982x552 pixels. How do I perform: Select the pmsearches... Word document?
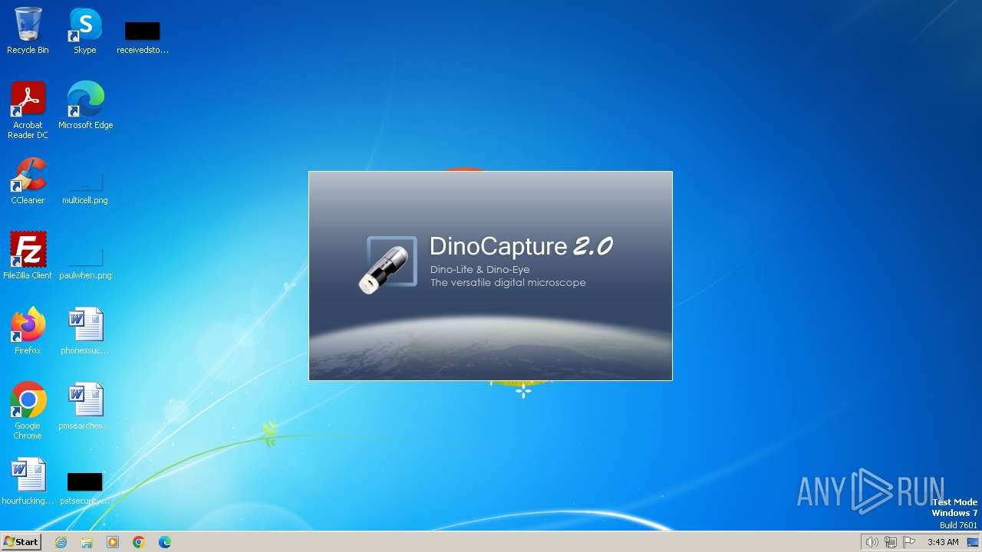pyautogui.click(x=85, y=406)
